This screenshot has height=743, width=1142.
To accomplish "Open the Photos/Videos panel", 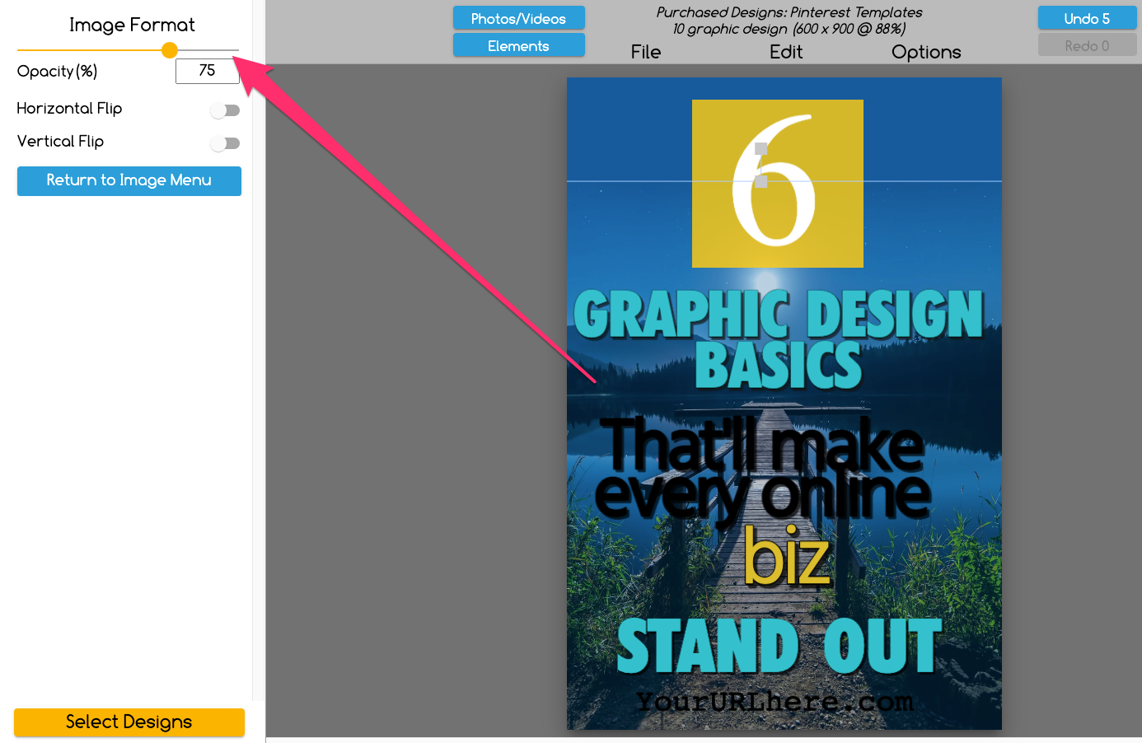I will pos(518,18).
